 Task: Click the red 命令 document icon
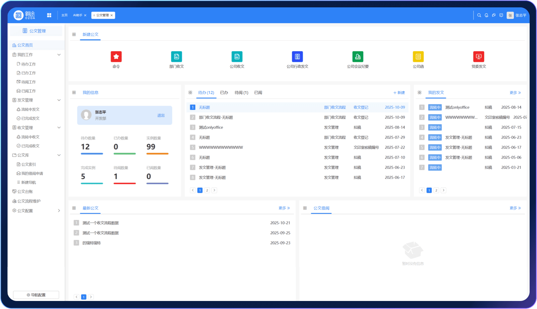(x=116, y=57)
